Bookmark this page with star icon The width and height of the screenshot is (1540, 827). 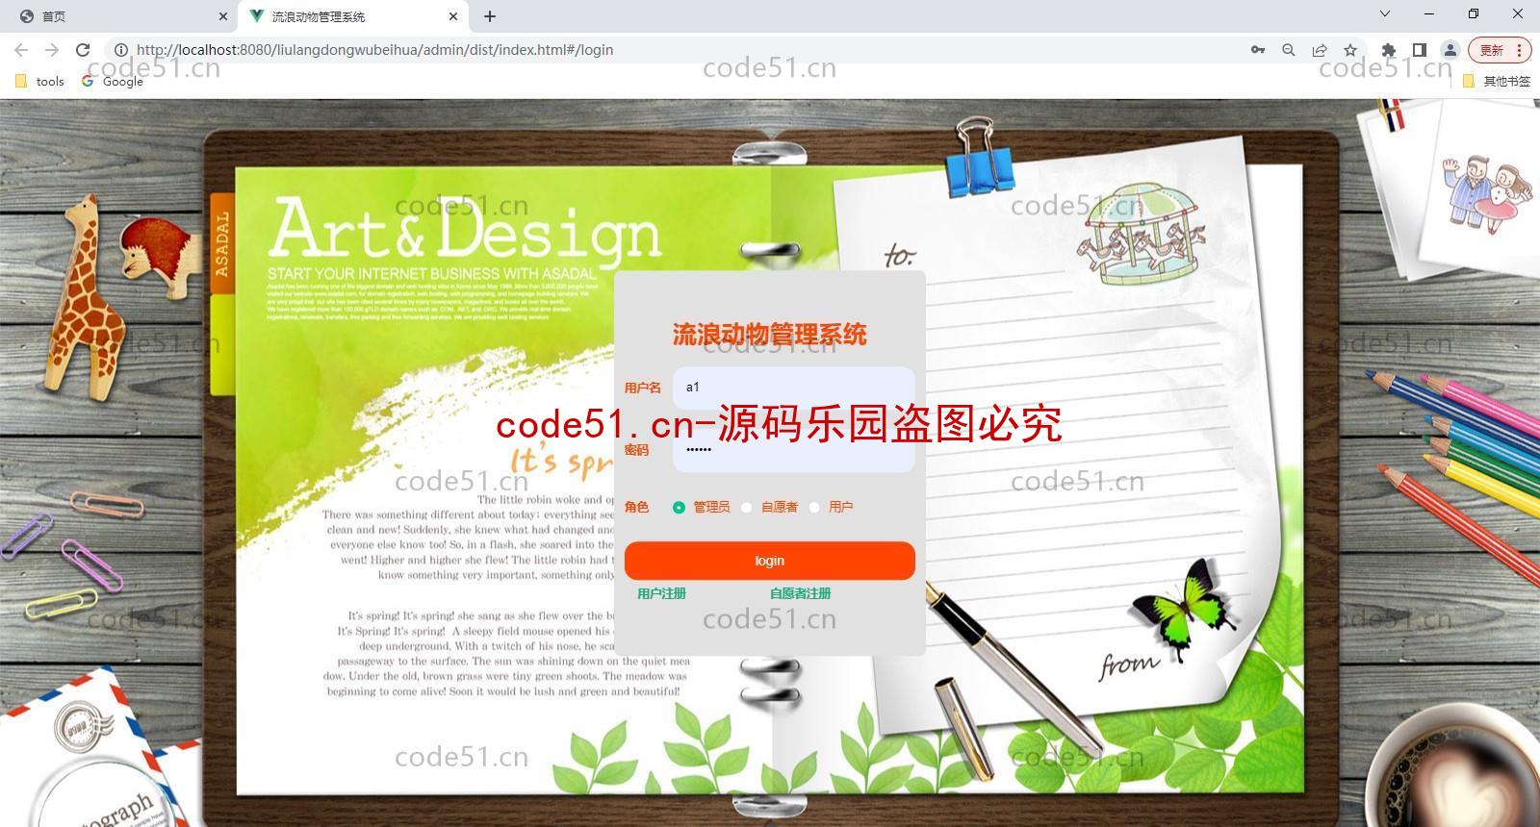1350,50
